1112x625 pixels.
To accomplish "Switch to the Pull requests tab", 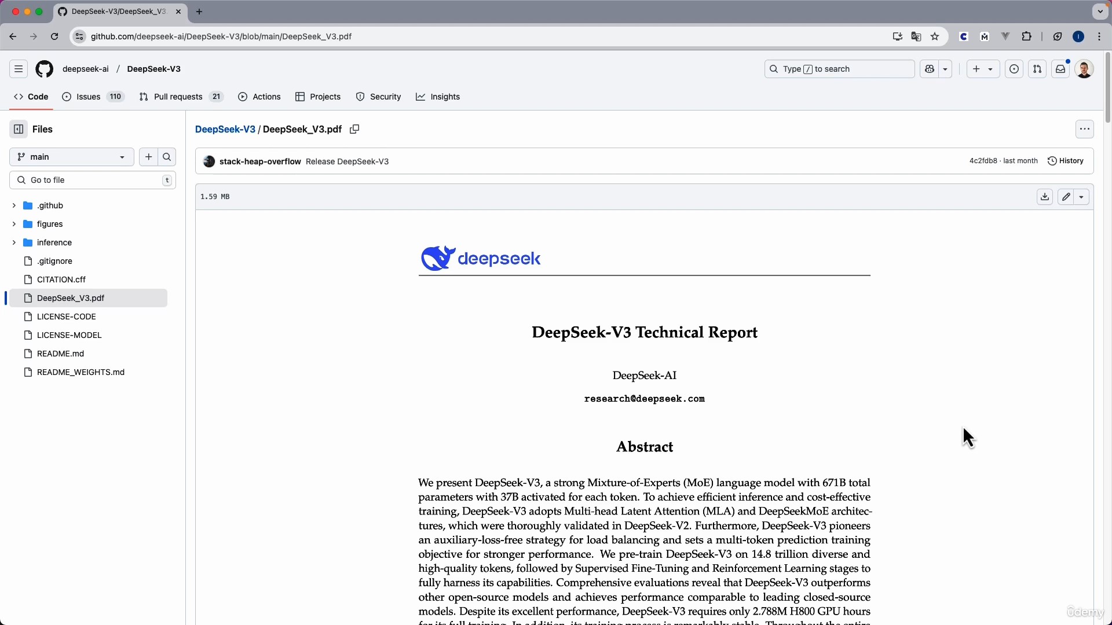I will click(181, 97).
